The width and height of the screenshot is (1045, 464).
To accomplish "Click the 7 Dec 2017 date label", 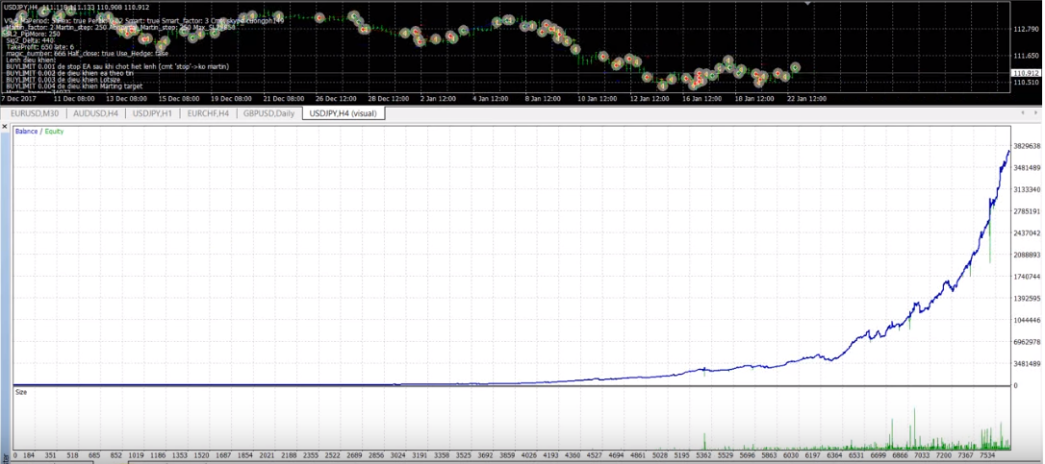I will pyautogui.click(x=17, y=98).
